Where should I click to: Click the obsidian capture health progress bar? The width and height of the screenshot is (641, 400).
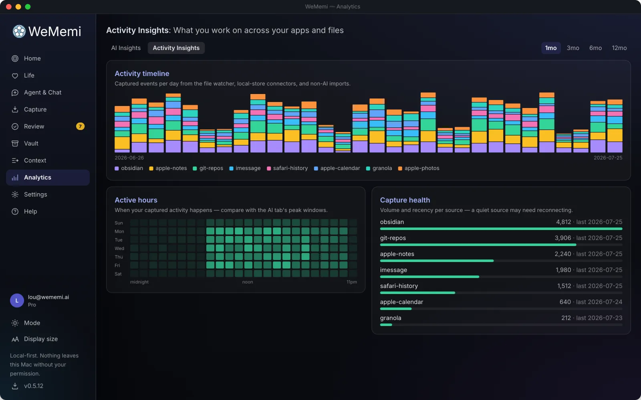pyautogui.click(x=501, y=229)
